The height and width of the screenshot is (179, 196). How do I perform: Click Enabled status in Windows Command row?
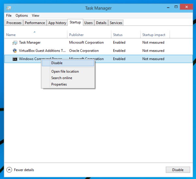pyautogui.click(x=119, y=59)
